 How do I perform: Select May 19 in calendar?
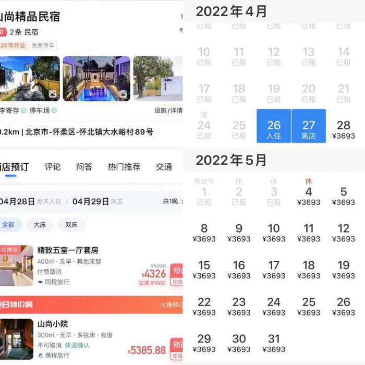(x=344, y=270)
